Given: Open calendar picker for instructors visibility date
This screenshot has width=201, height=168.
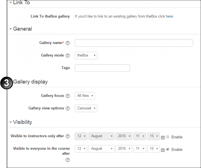Looking at the screenshot, I should 163,138.
